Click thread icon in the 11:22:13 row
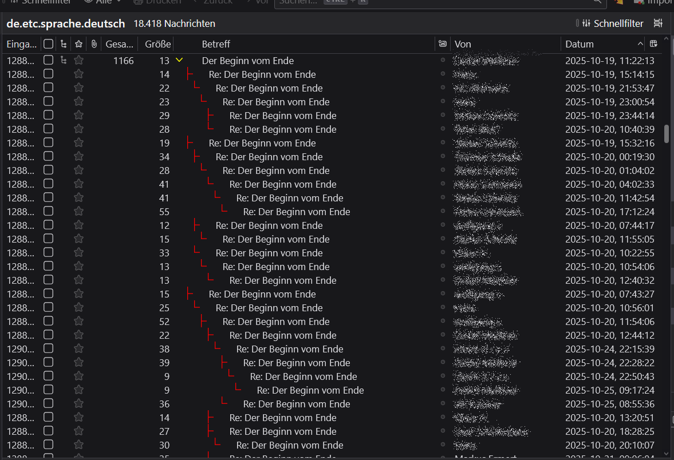This screenshot has height=460, width=674. point(63,60)
